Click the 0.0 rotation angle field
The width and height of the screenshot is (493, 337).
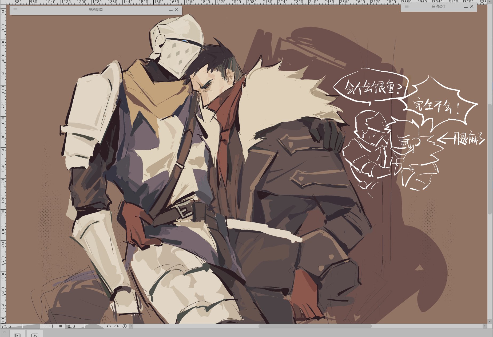[x=74, y=326]
